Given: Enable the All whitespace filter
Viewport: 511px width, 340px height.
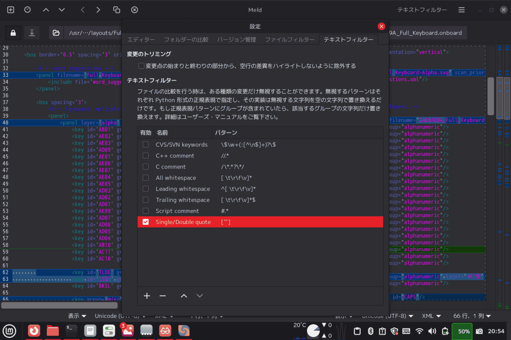Looking at the screenshot, I should pyautogui.click(x=146, y=178).
